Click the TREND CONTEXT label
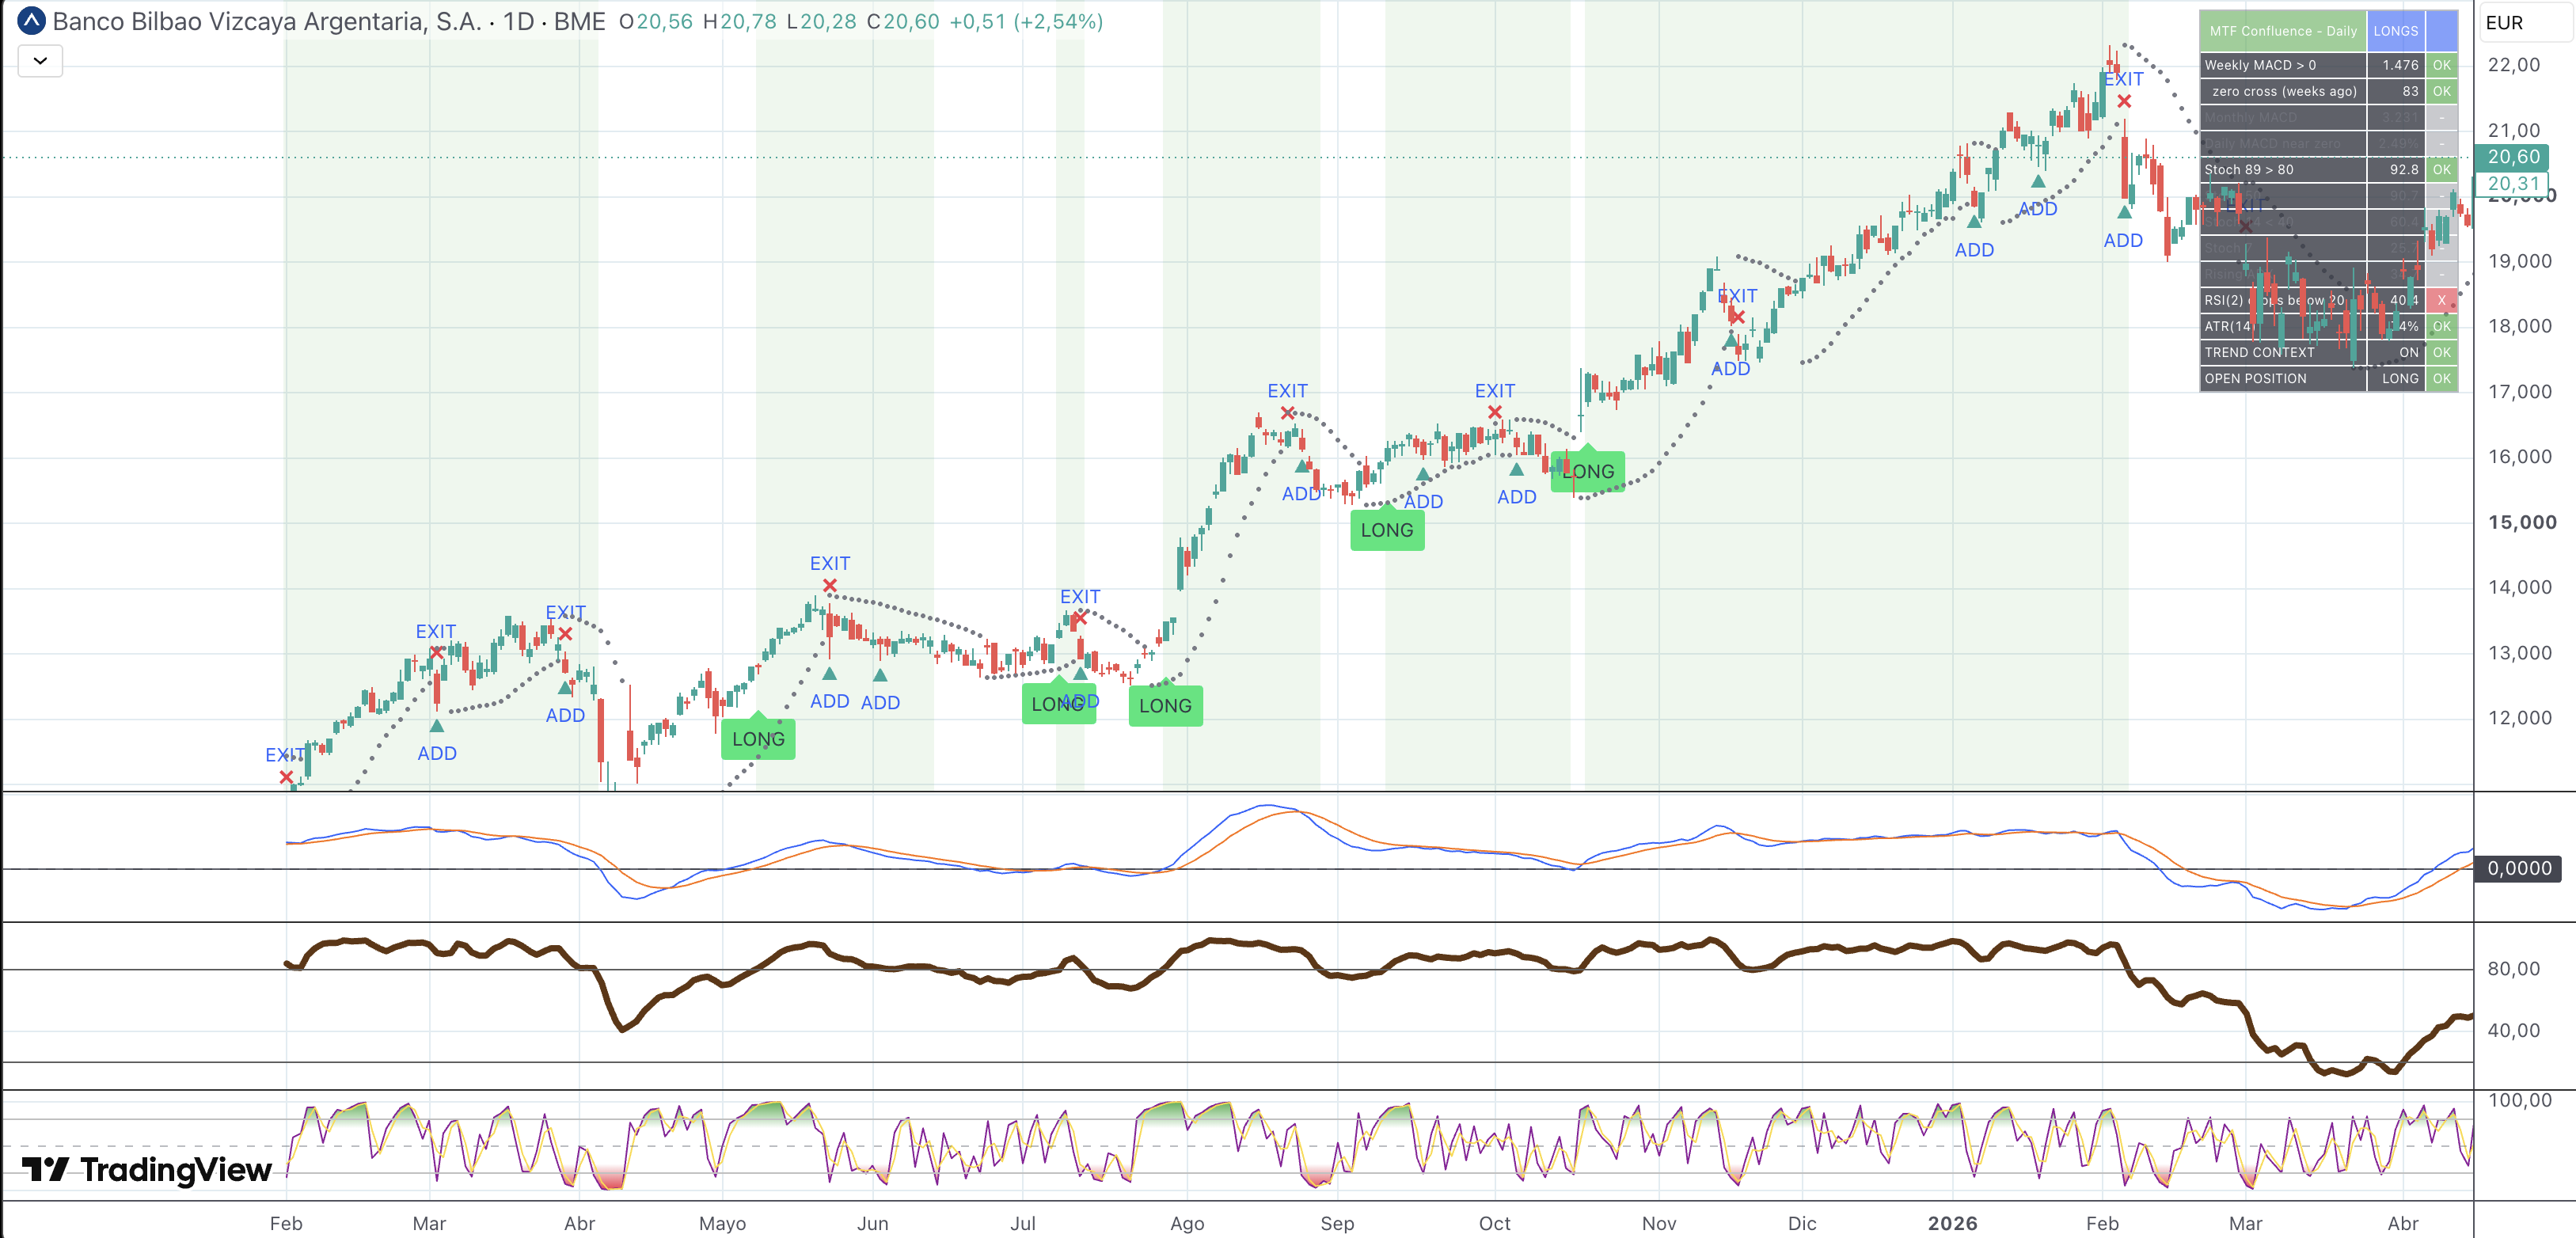 click(x=2259, y=352)
